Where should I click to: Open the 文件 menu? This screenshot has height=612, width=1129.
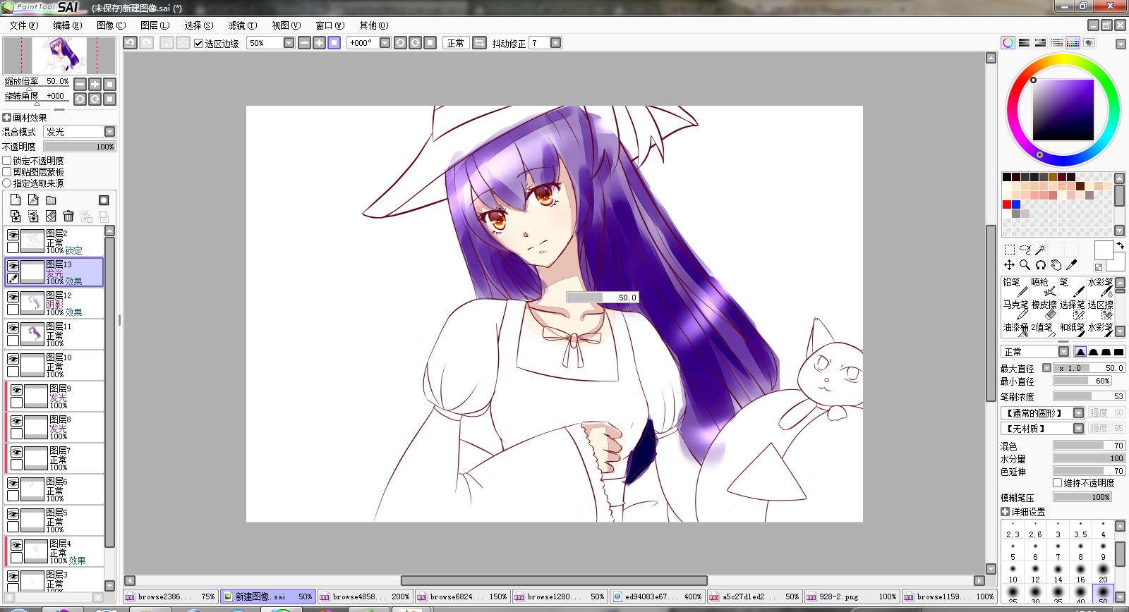point(24,25)
